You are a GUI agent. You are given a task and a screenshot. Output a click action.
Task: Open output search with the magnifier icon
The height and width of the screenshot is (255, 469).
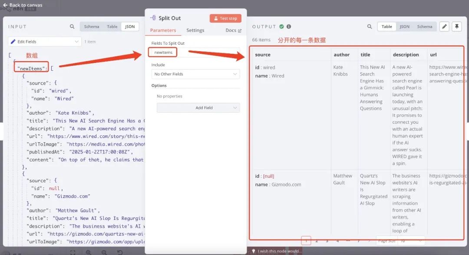pos(369,26)
